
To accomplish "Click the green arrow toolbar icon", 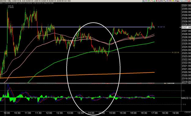I will click(149, 1).
